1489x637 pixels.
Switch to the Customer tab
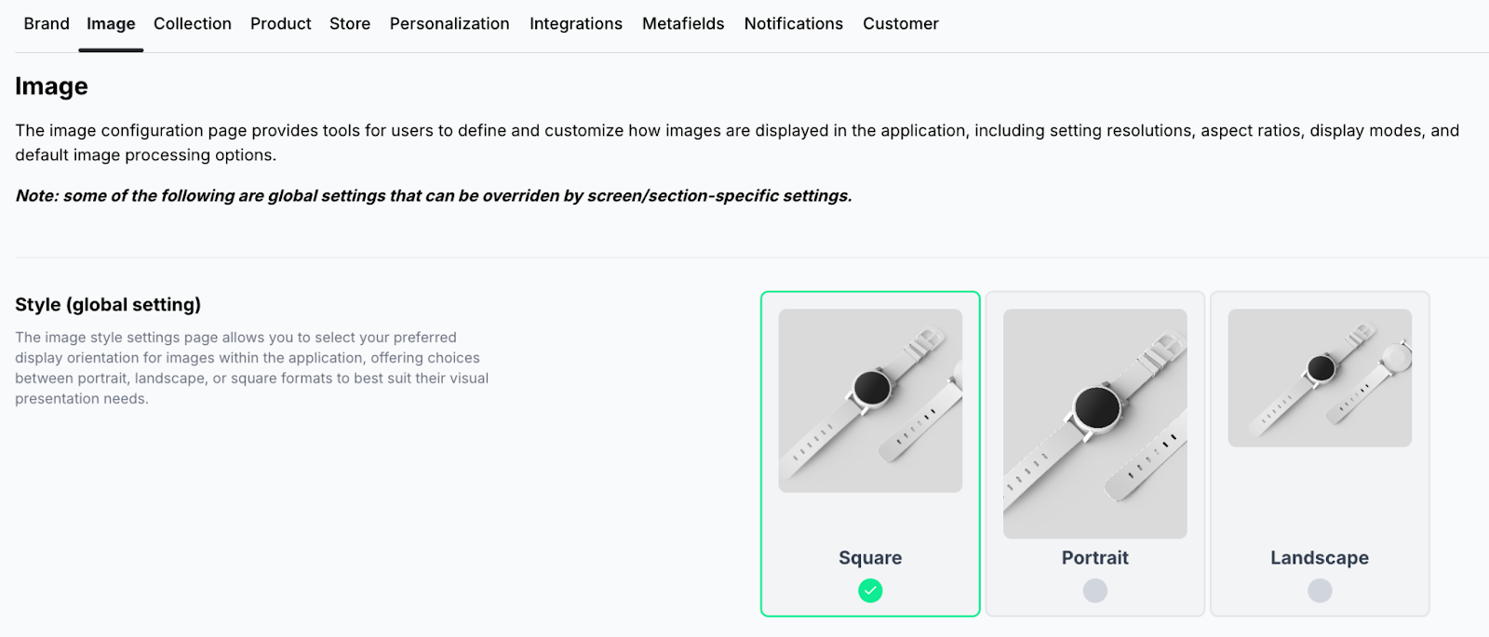[900, 24]
